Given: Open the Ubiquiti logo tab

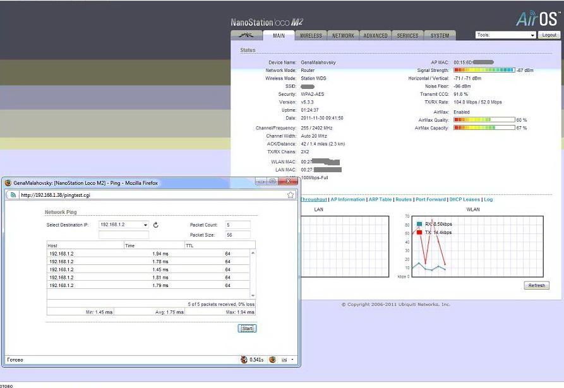Looking at the screenshot, I should pos(246,35).
